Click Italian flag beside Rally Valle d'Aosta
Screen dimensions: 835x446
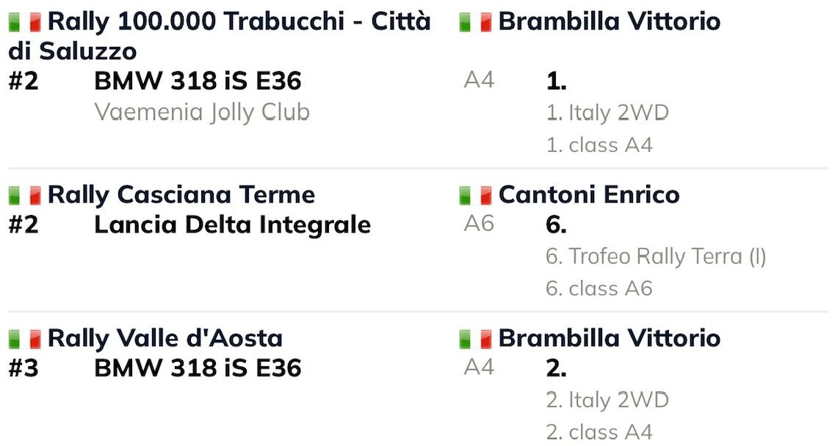click(25, 339)
